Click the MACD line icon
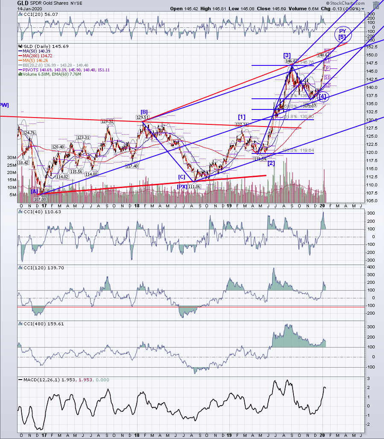 20,380
